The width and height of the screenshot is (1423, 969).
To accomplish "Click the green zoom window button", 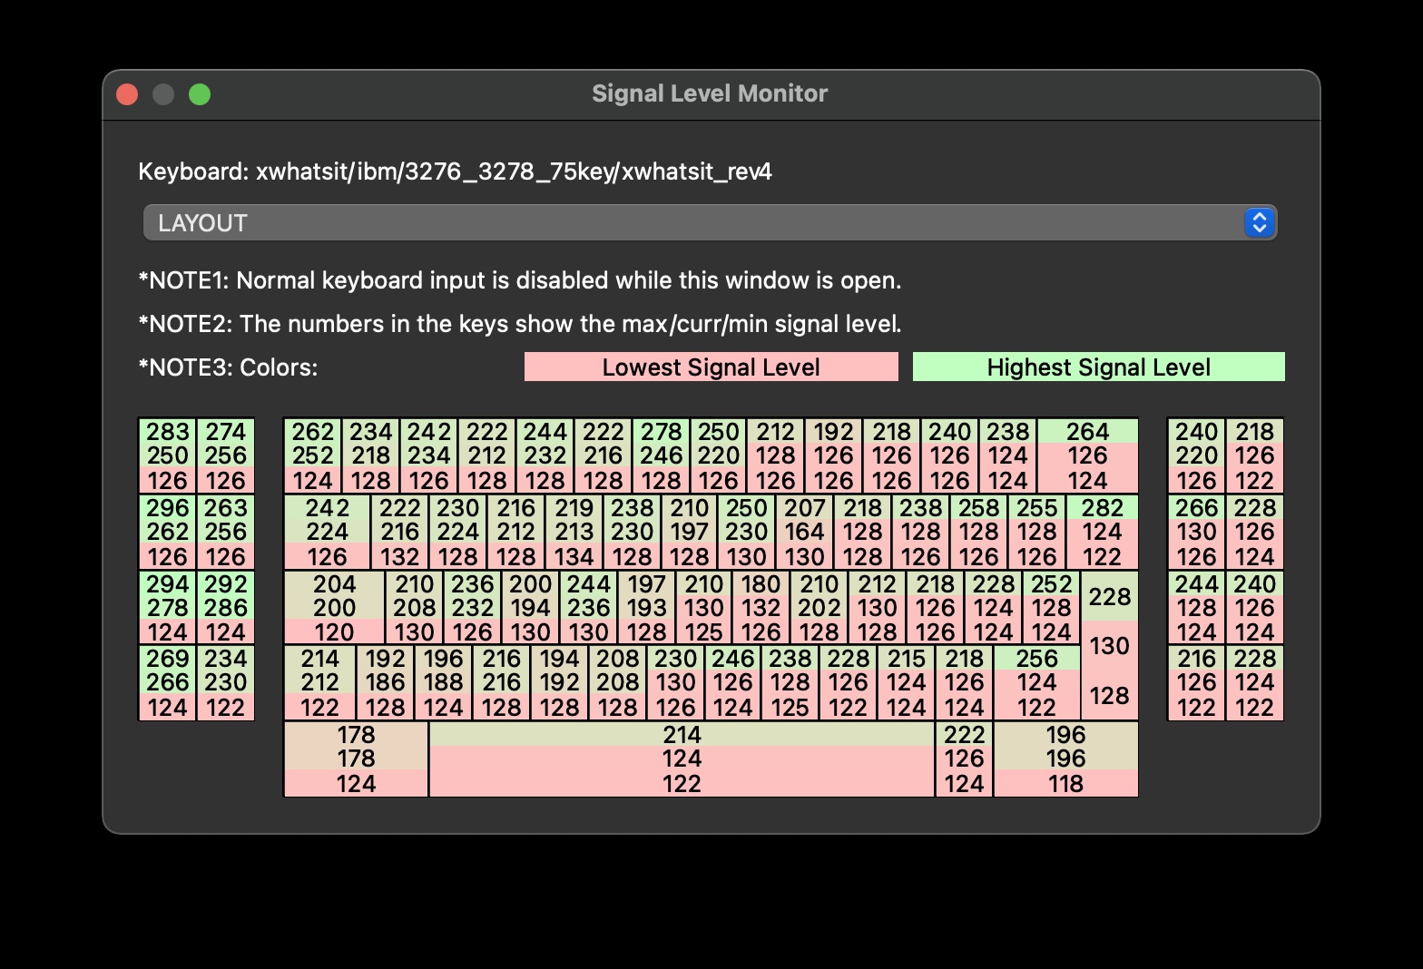I will [200, 94].
